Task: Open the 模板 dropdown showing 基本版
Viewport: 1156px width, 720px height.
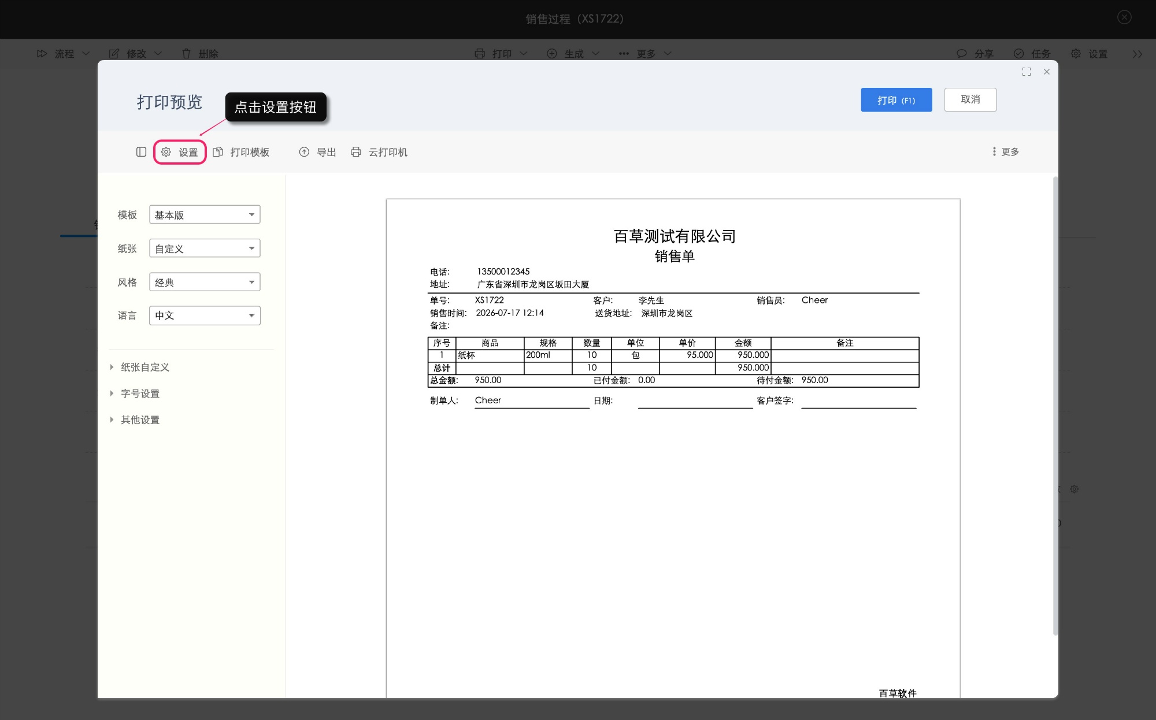Action: 205,214
